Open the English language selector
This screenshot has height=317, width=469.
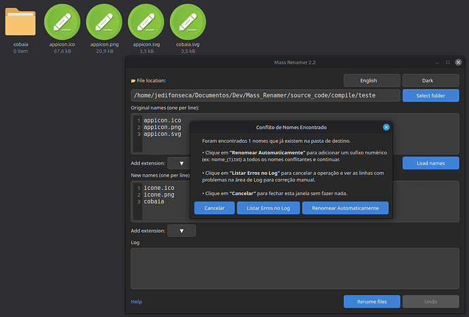point(372,80)
